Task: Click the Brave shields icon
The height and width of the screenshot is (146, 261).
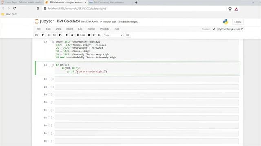Action: [230, 9]
